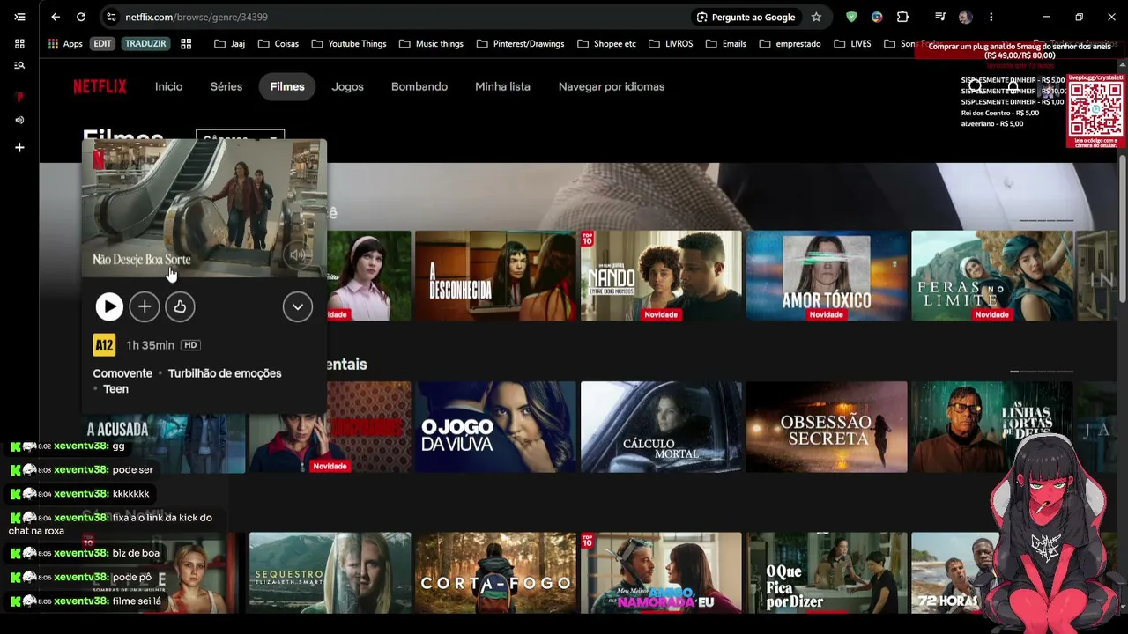The height and width of the screenshot is (634, 1128).
Task: Select the Filmes tab
Action: (x=287, y=86)
